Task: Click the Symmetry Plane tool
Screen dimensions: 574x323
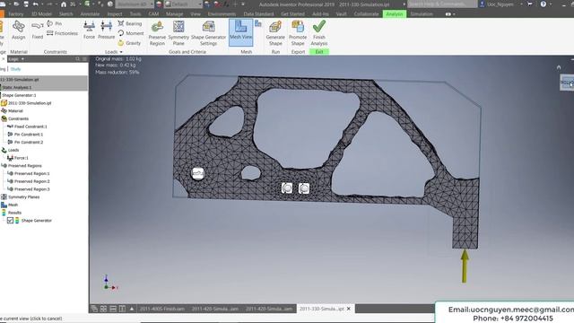Action: point(178,33)
